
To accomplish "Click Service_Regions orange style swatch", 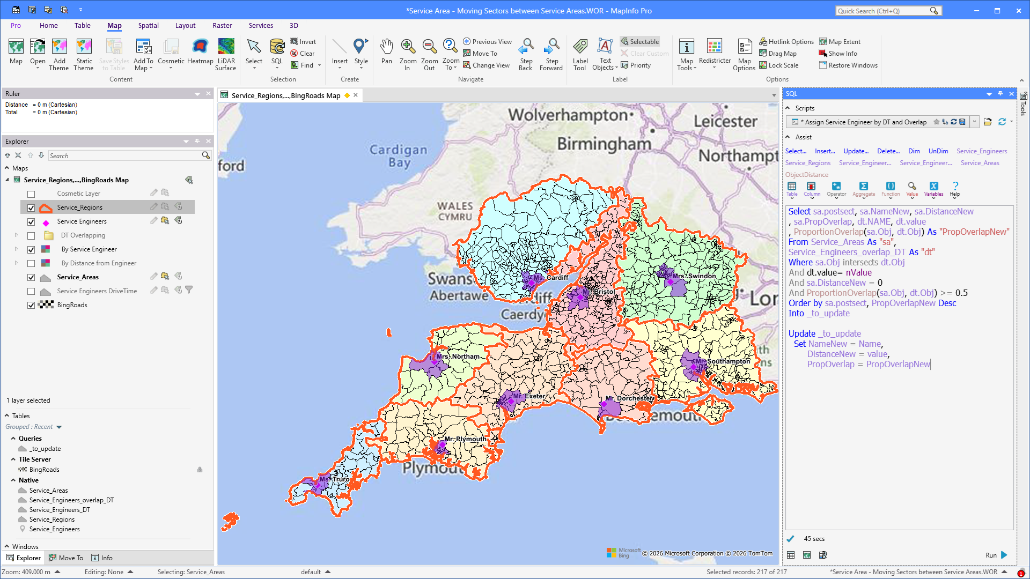I will coord(46,208).
